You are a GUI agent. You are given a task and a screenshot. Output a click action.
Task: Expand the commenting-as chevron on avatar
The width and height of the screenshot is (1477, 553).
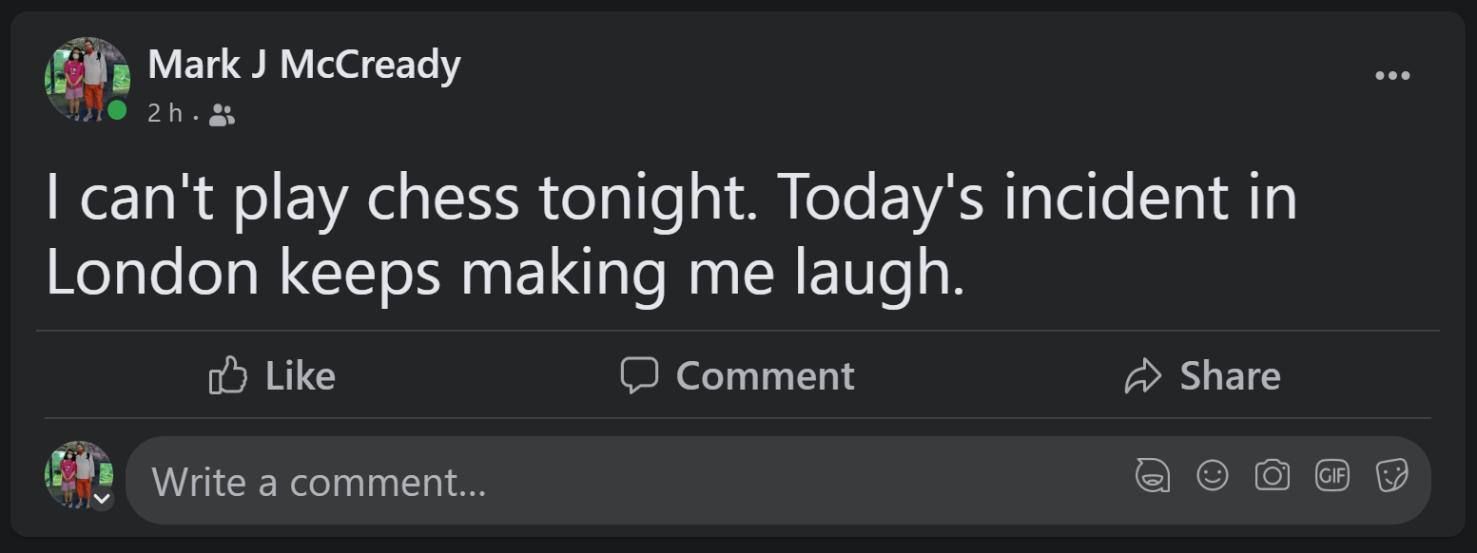(x=102, y=499)
